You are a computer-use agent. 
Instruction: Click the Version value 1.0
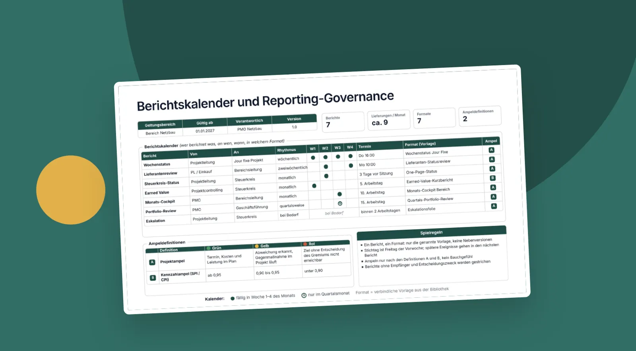pyautogui.click(x=294, y=127)
